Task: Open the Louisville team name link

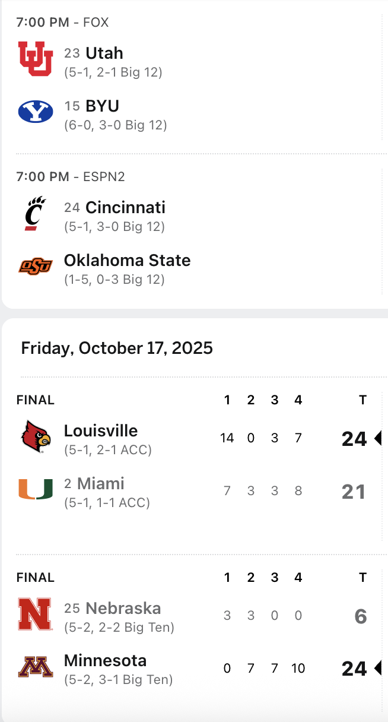Action: (x=101, y=430)
